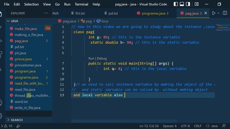The height and width of the screenshot is (129, 230).
Task: Restore down the window
Action: pos(219,4)
